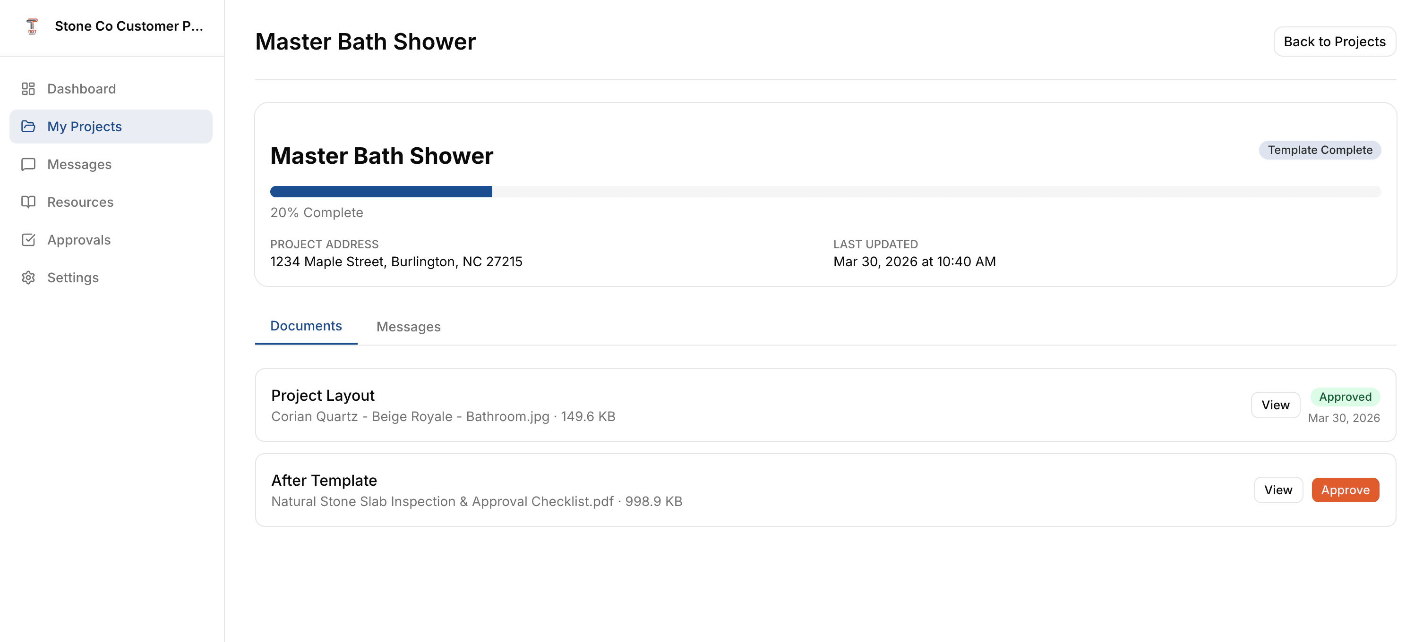Open Approvals from the sidebar
This screenshot has height=642, width=1423.
(x=79, y=240)
